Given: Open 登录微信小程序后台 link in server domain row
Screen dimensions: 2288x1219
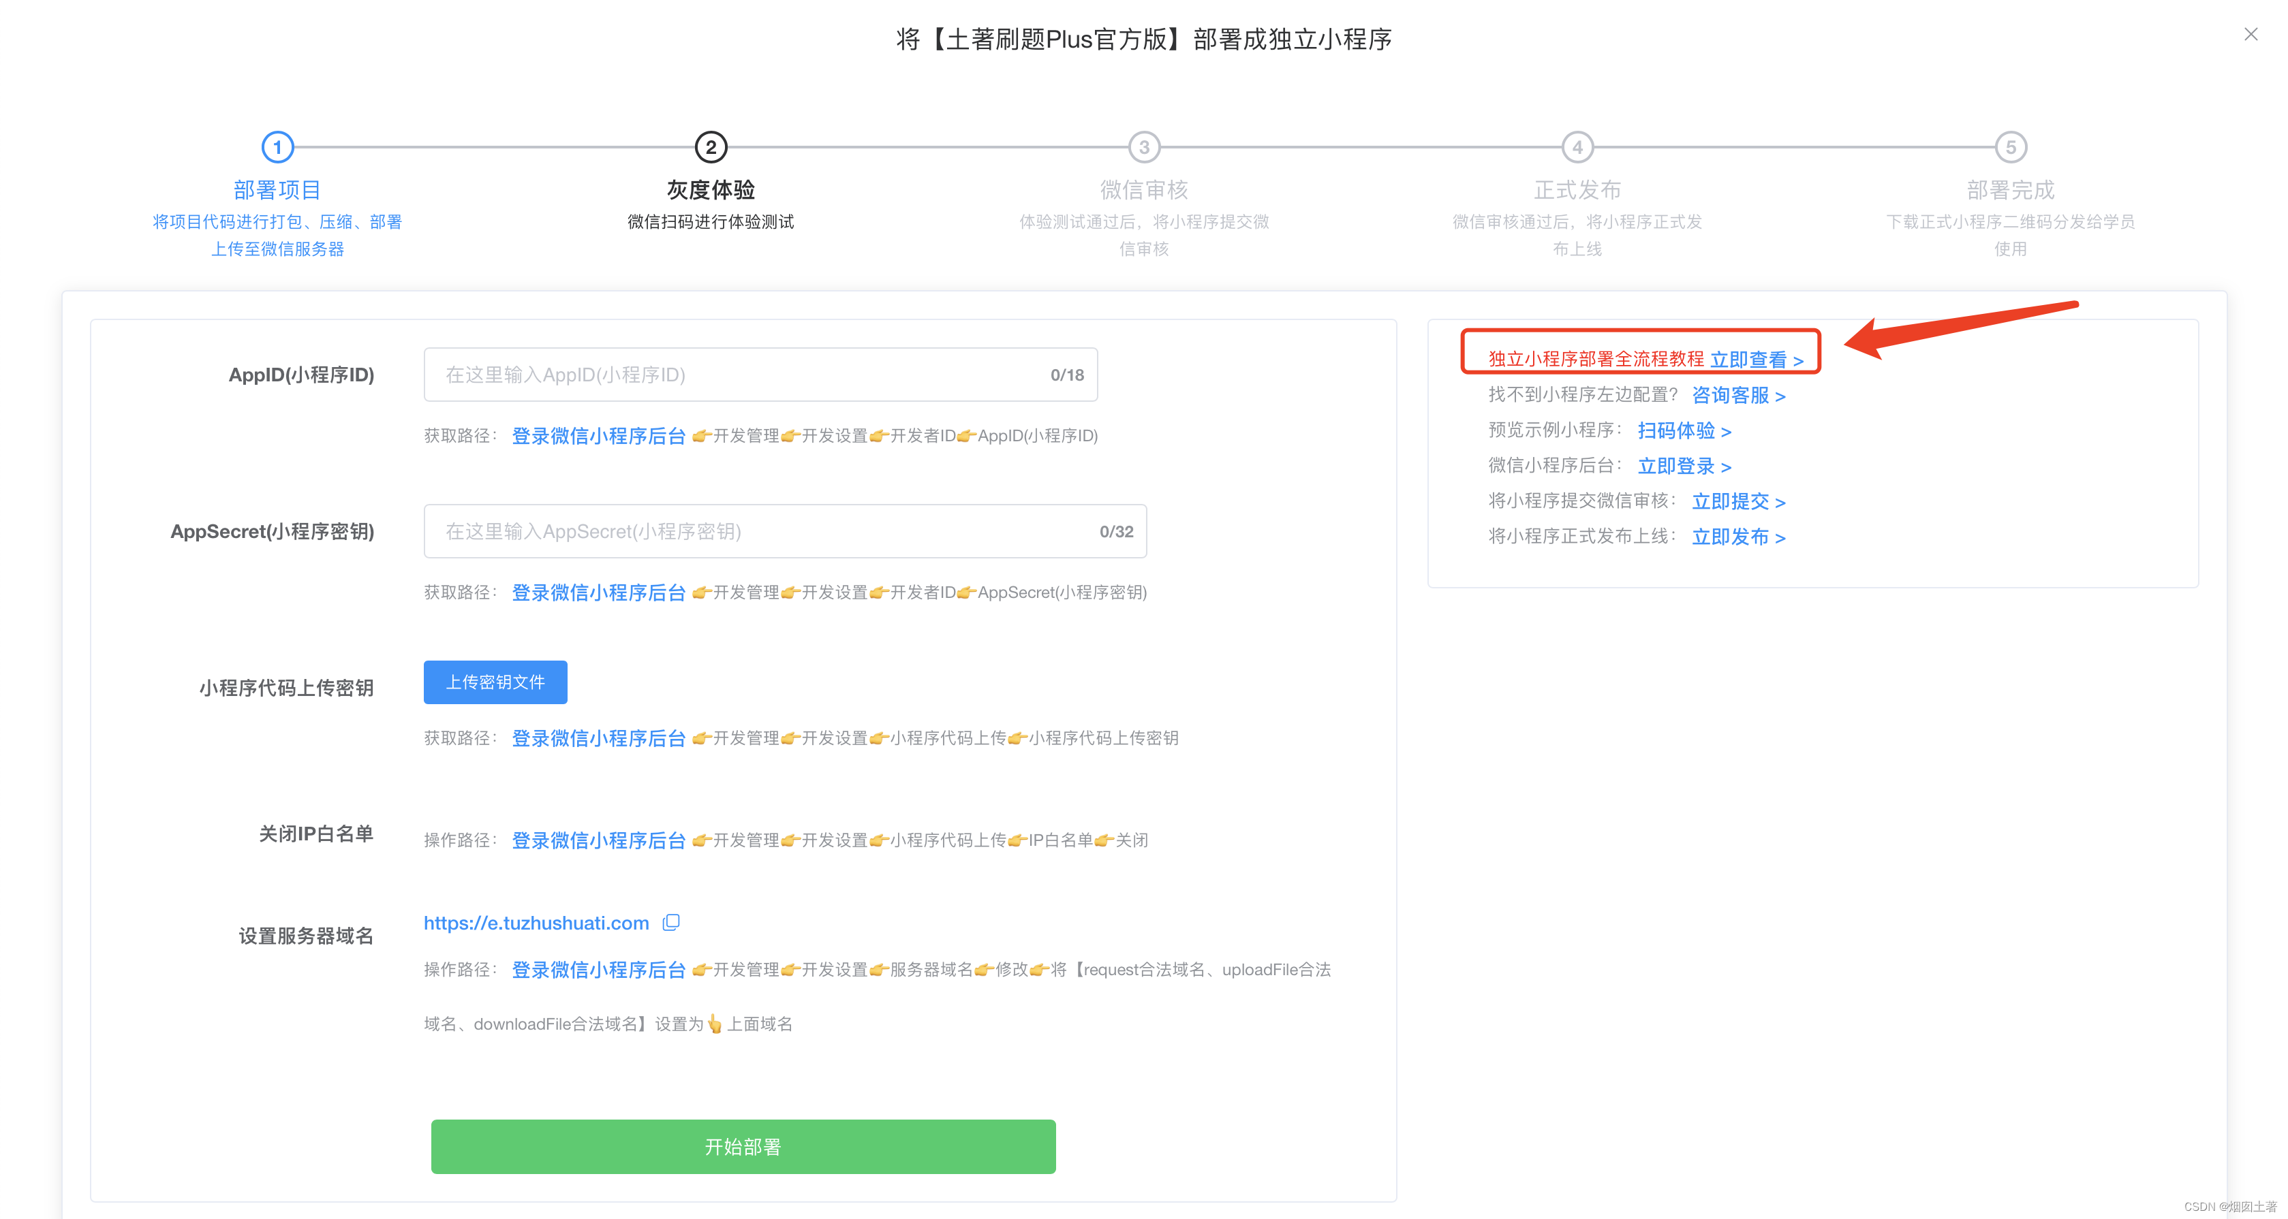Looking at the screenshot, I should click(599, 970).
